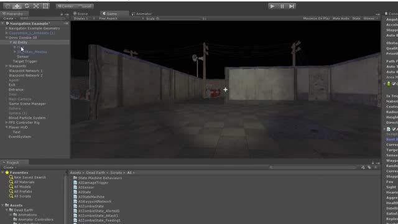Select the Move tool in toolbar

[17, 6]
